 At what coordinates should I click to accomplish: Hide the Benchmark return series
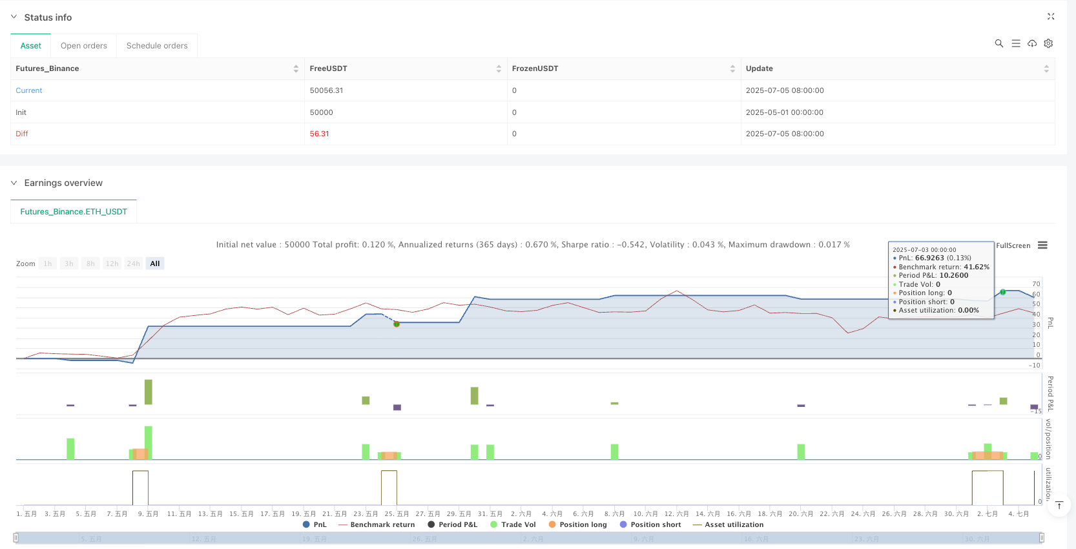377,524
